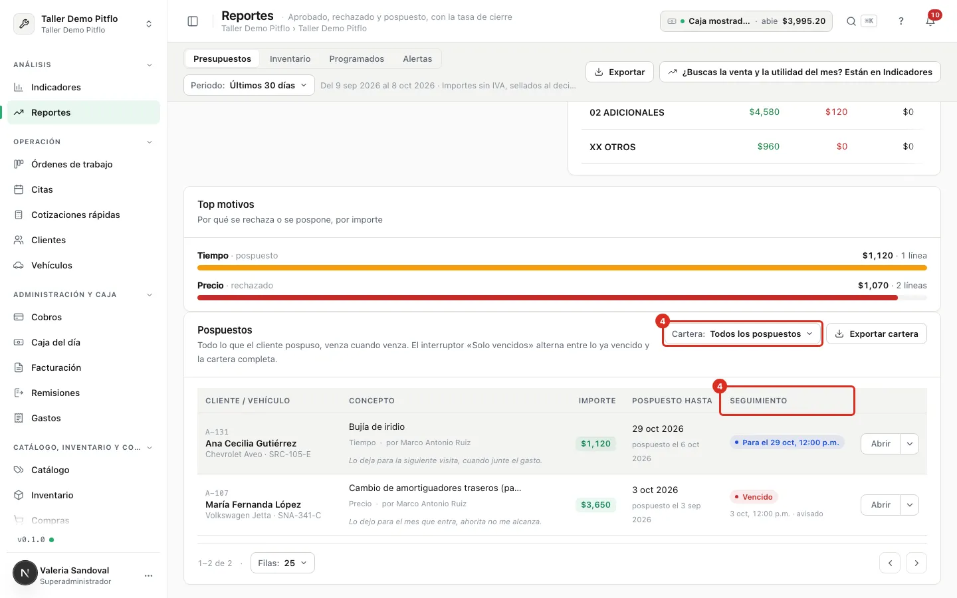
Task: Click the Indicadores bar chart icon
Action: point(19,87)
